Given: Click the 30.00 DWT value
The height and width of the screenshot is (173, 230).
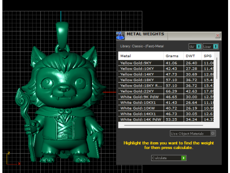Looking at the screenshot, I should pyautogui.click(x=191, y=97).
